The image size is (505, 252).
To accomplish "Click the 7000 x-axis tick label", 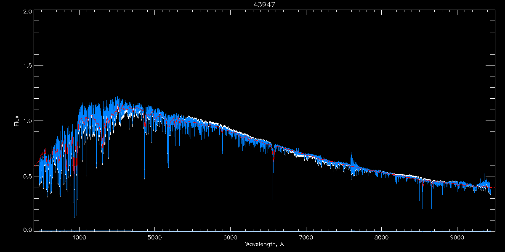I will 306,237.
